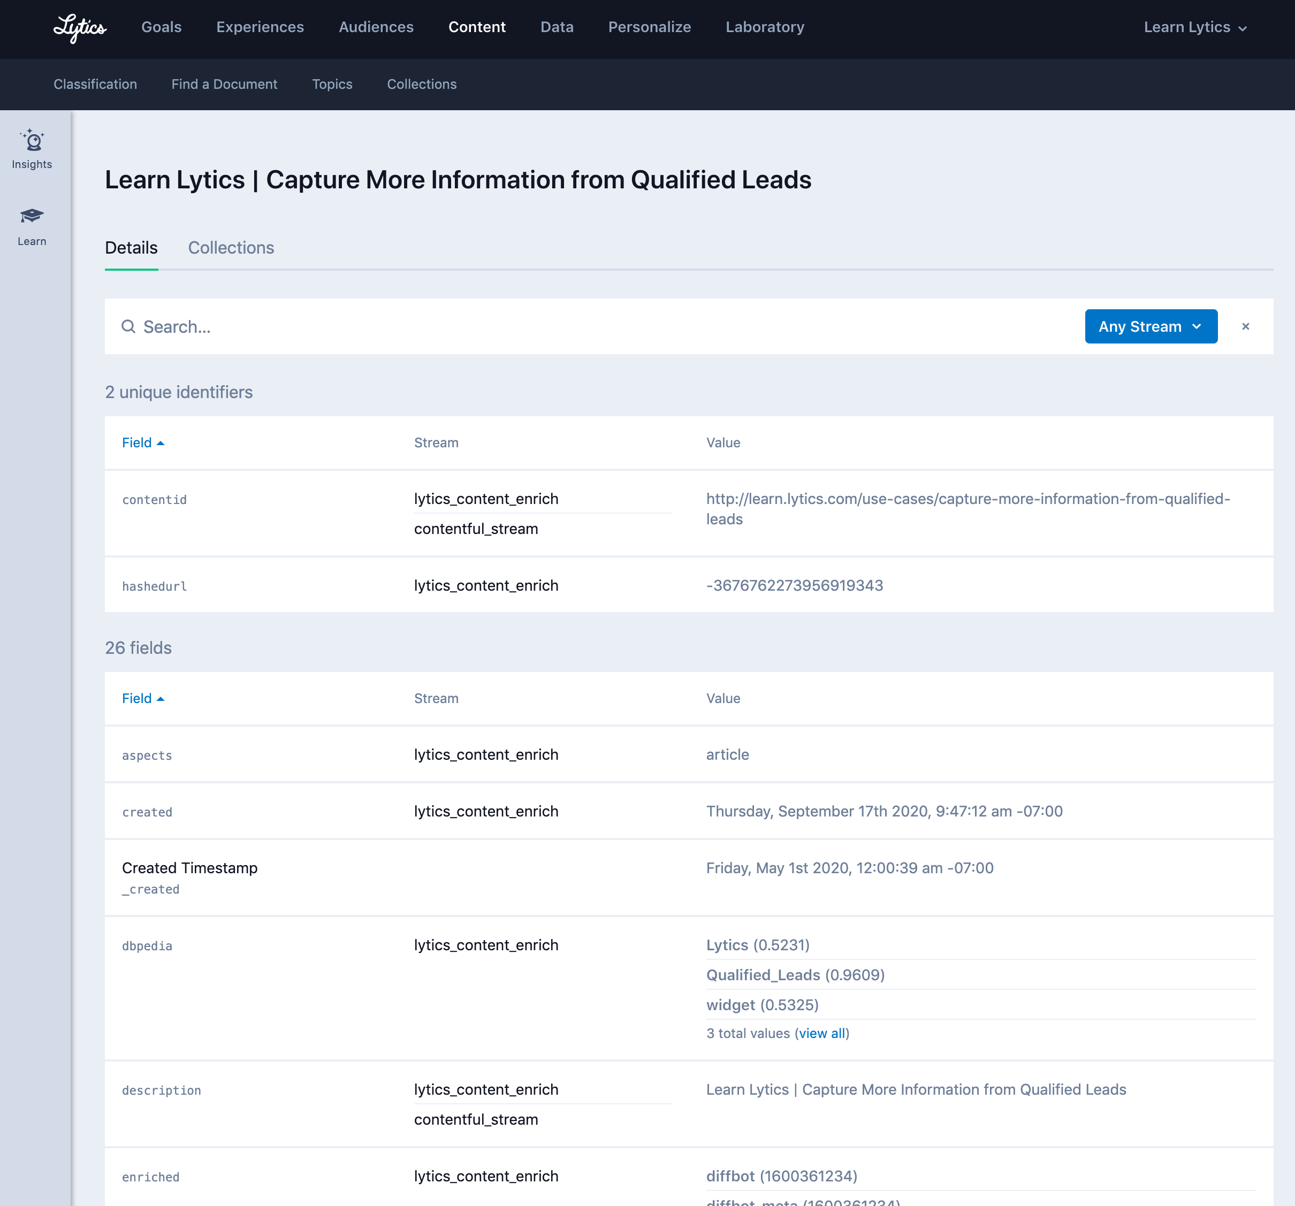Open Find a Document submenu
Image resolution: width=1295 pixels, height=1206 pixels.
tap(224, 84)
